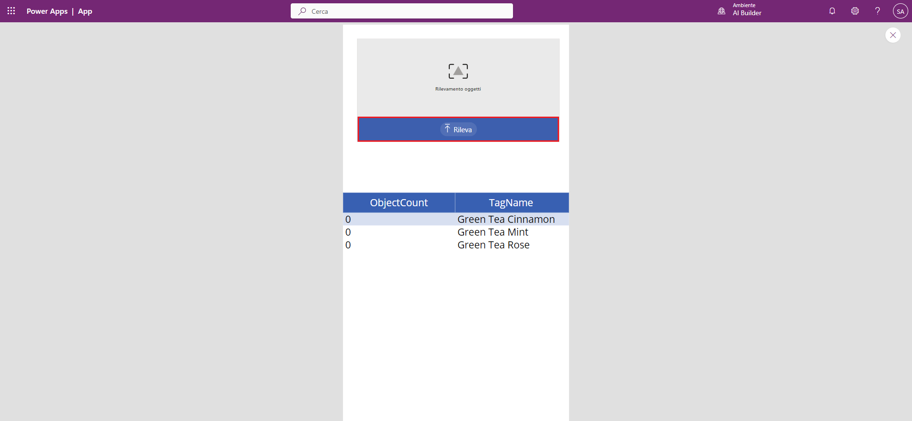Open help with the question mark icon
The width and height of the screenshot is (912, 421).
pos(877,11)
